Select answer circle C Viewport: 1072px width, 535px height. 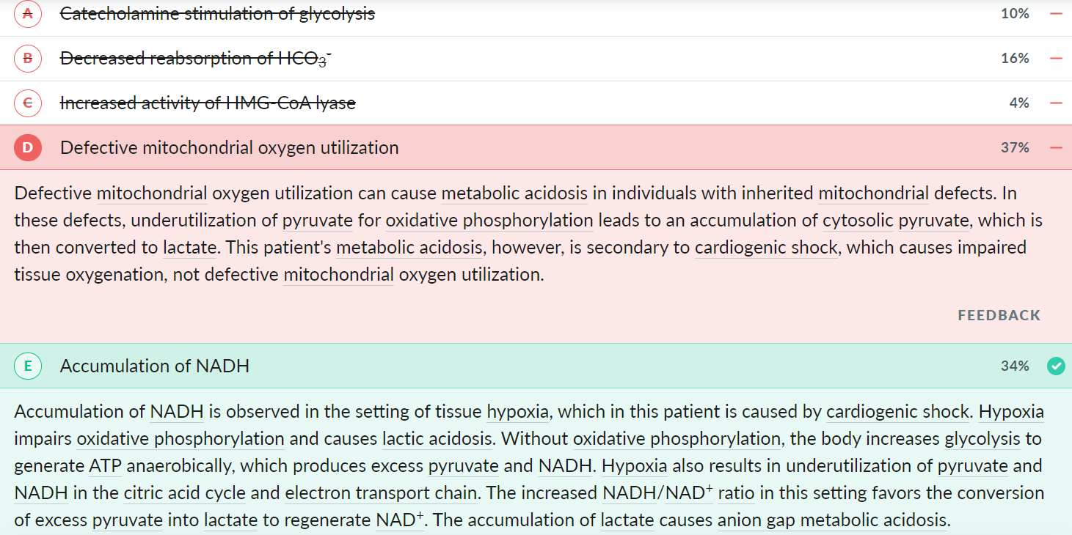28,103
